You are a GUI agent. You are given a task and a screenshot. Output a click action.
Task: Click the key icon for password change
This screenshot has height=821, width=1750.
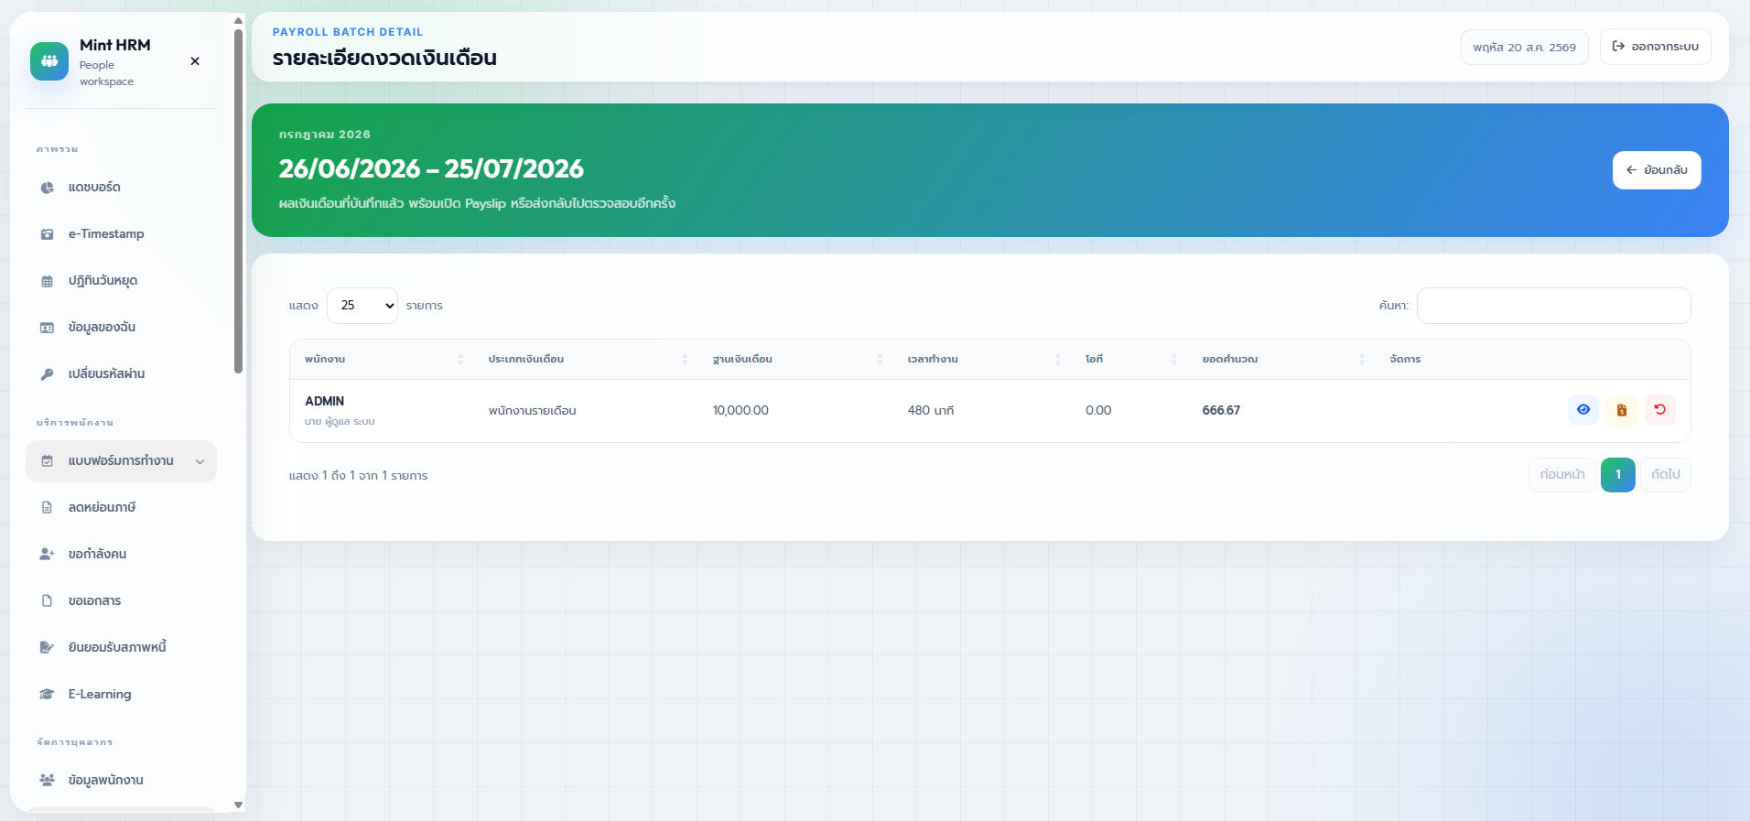[x=47, y=374]
